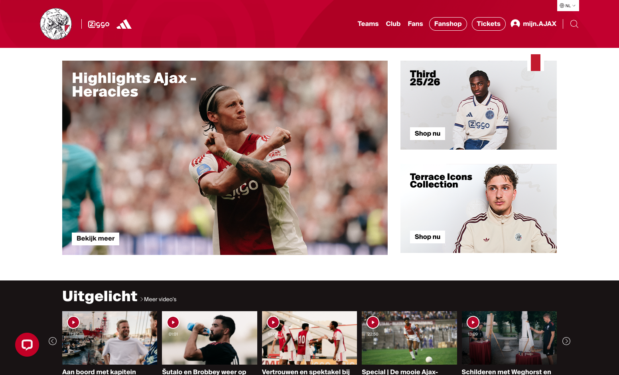The height and width of the screenshot is (375, 619).
Task: Click the mijn.AJAX profile avatar icon
Action: [515, 24]
